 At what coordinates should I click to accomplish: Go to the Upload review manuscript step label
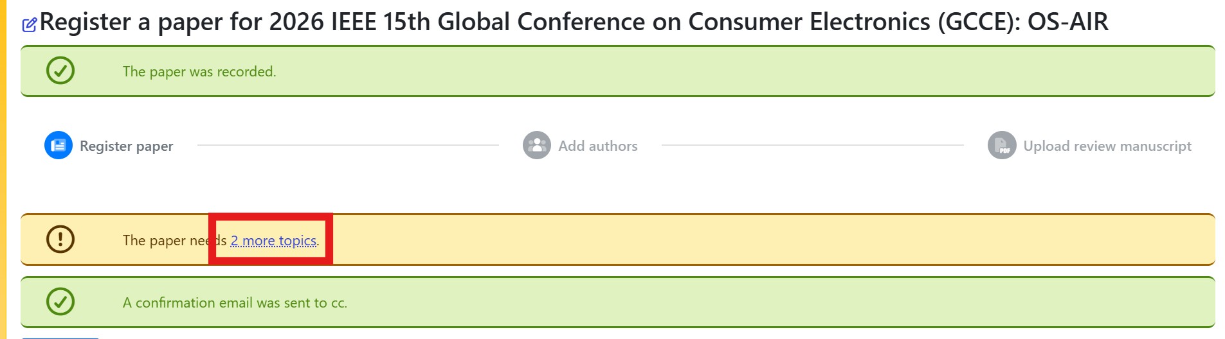tap(1107, 146)
